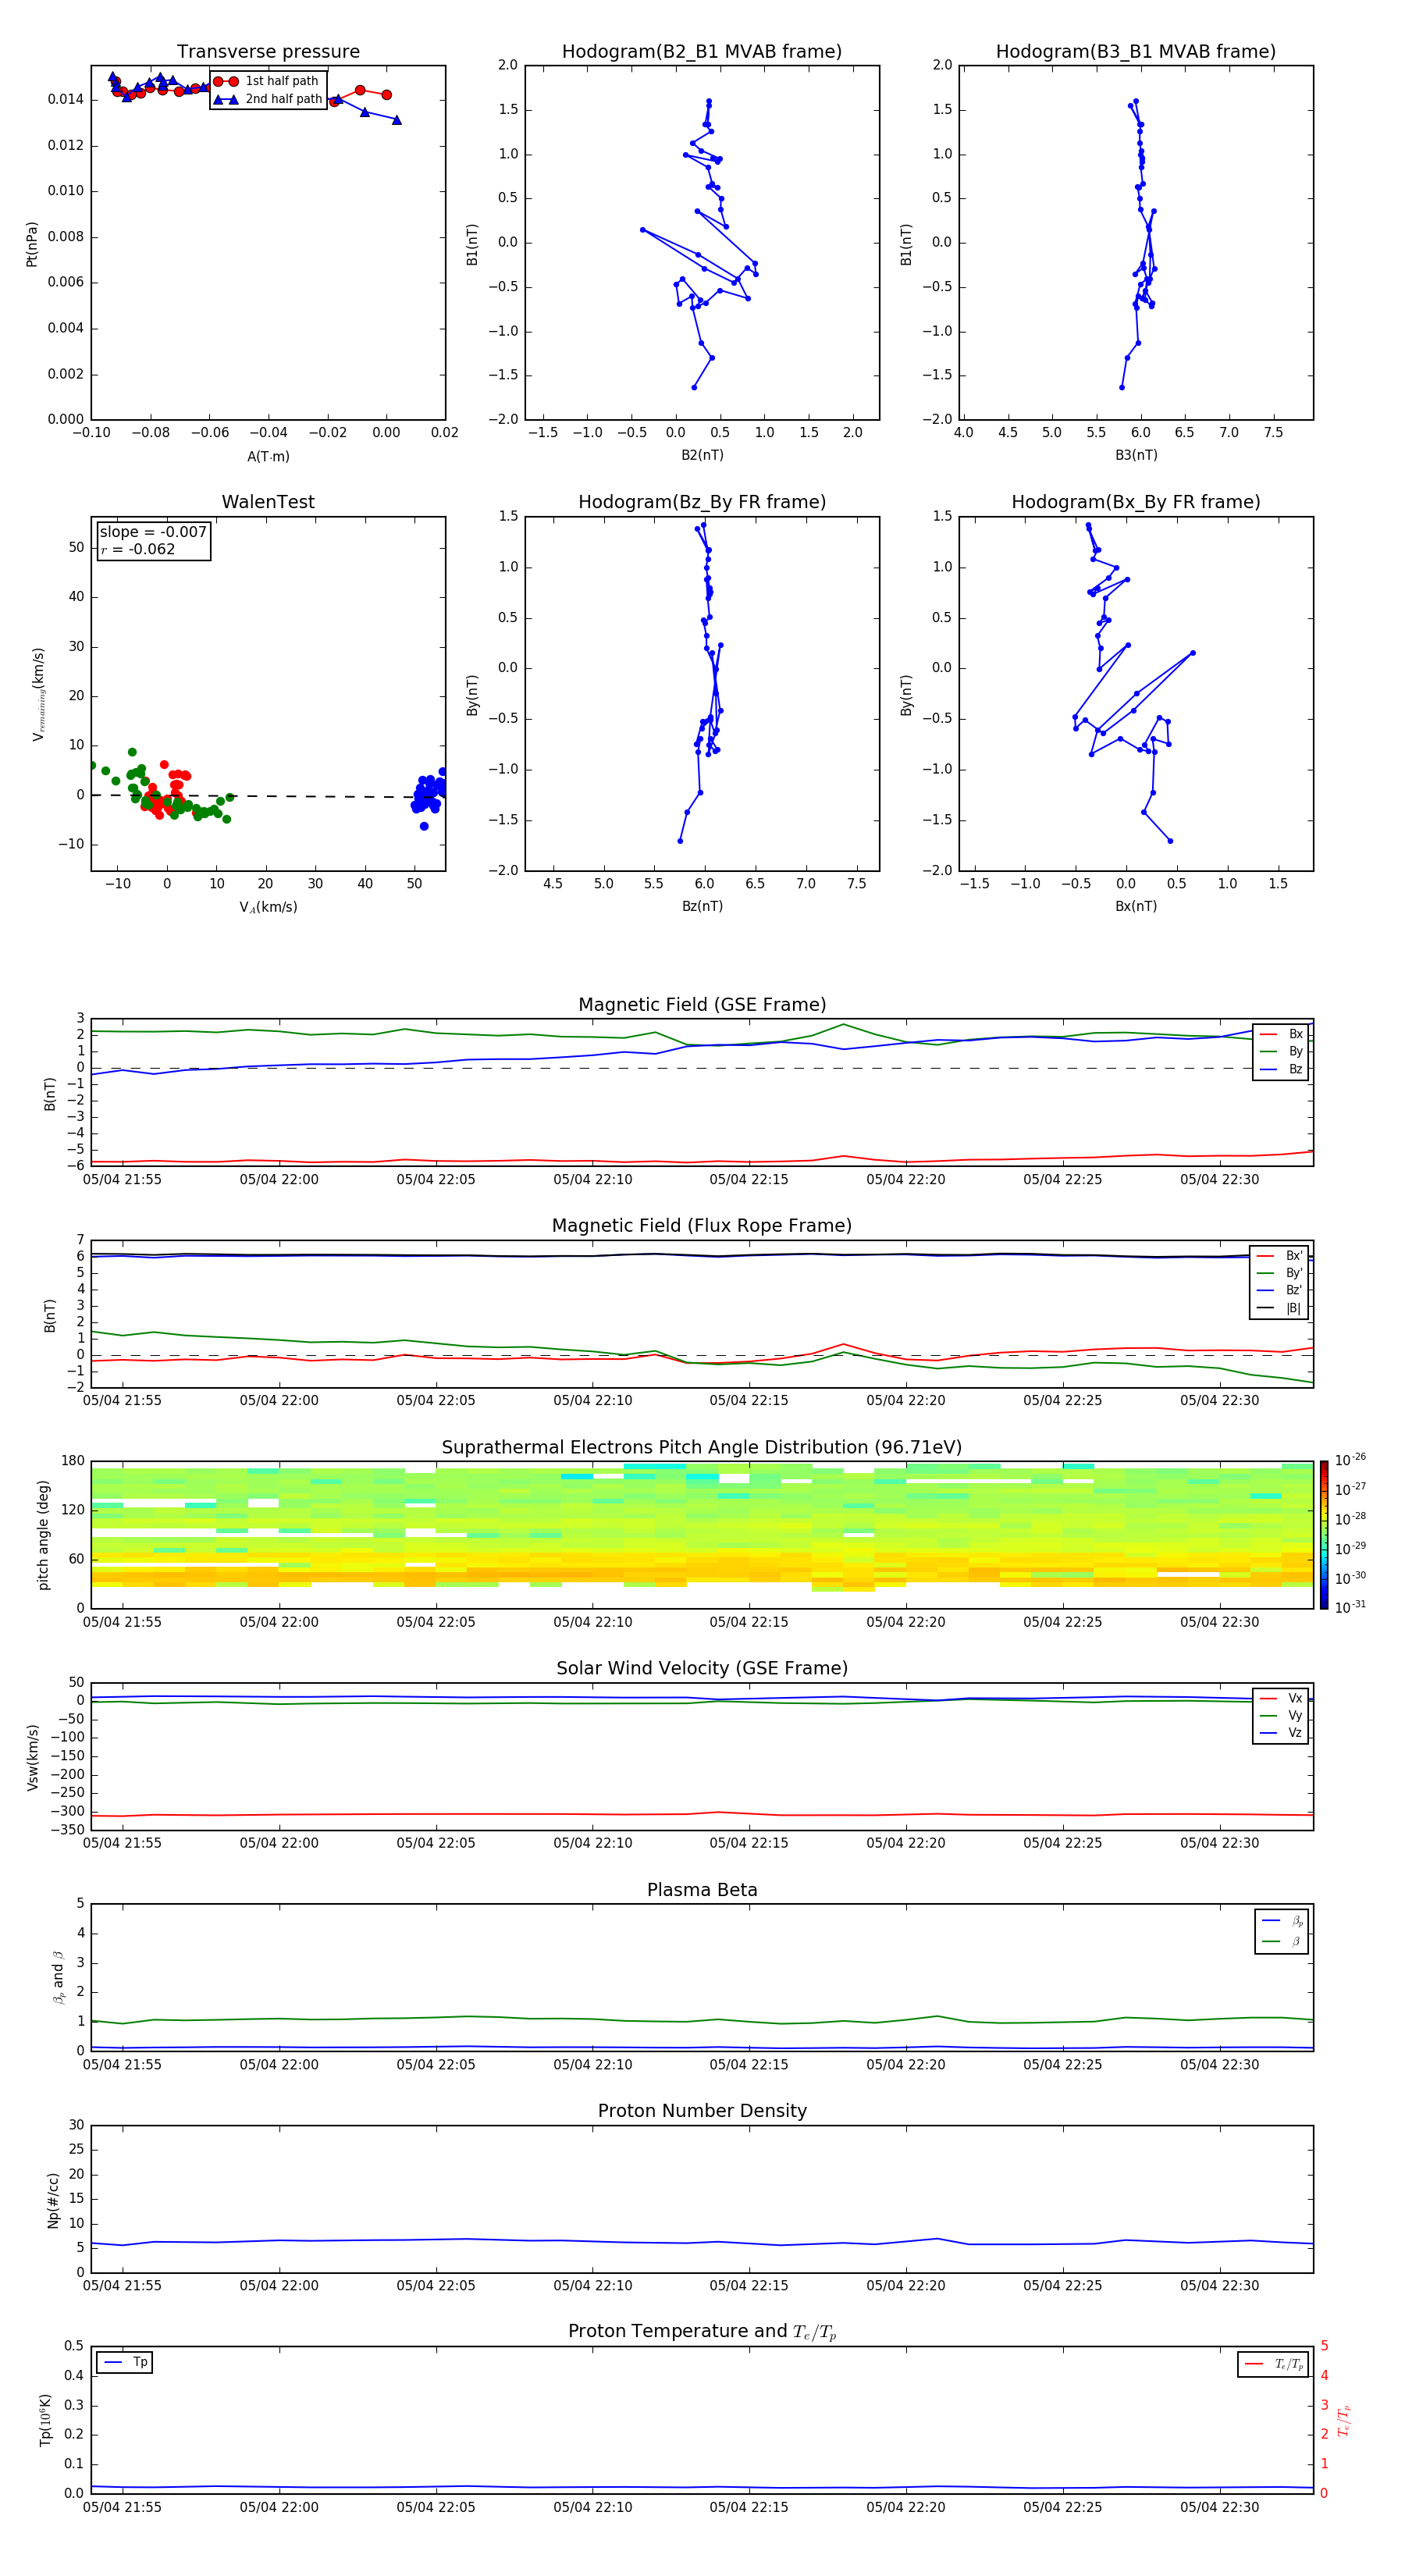Screen dimensions: 1405x2576
Task: Click the 'B3(nT)' x-axis label
Action: click(x=1136, y=455)
